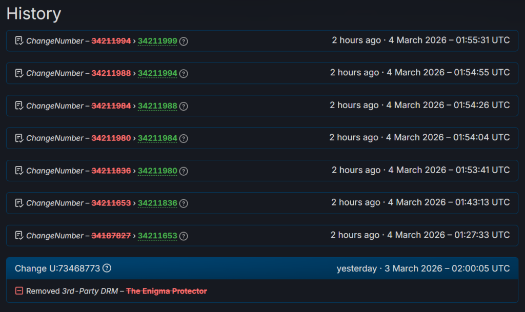Viewport: 525px width, 312px height.
Task: Click help icon next to 34211653
Action: (184, 236)
